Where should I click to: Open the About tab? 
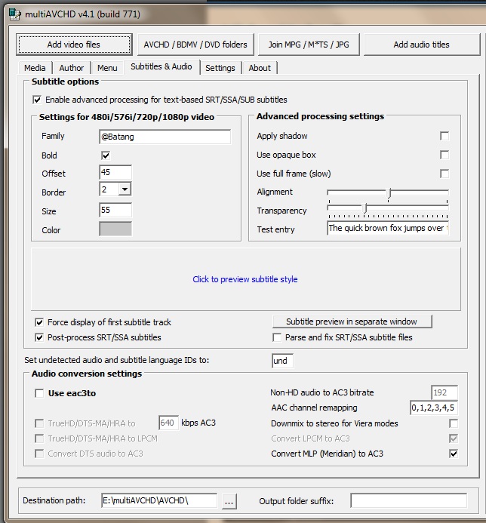[260, 68]
